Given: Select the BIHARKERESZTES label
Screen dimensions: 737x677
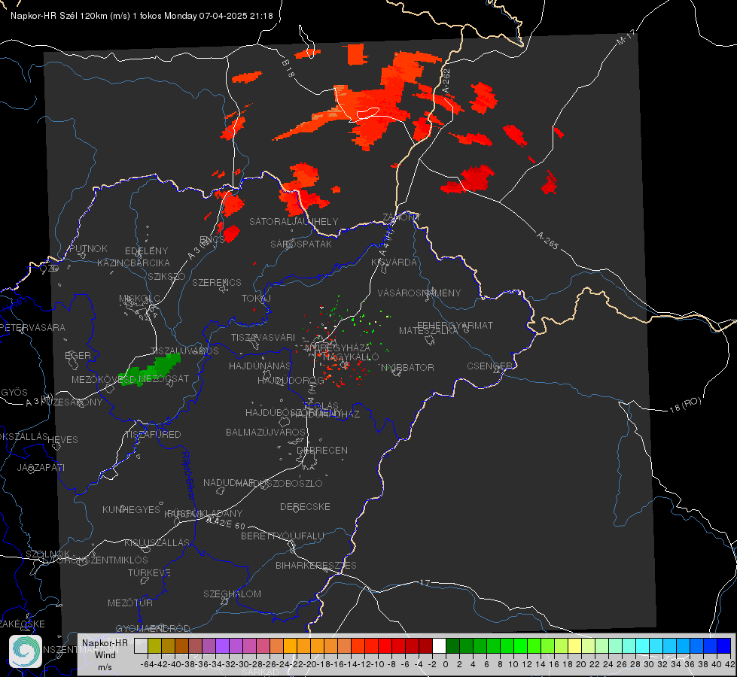Looking at the screenshot, I should [x=316, y=565].
